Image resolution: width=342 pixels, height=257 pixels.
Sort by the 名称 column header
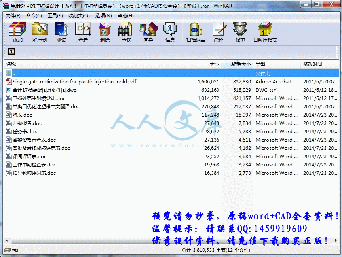(x=97, y=64)
